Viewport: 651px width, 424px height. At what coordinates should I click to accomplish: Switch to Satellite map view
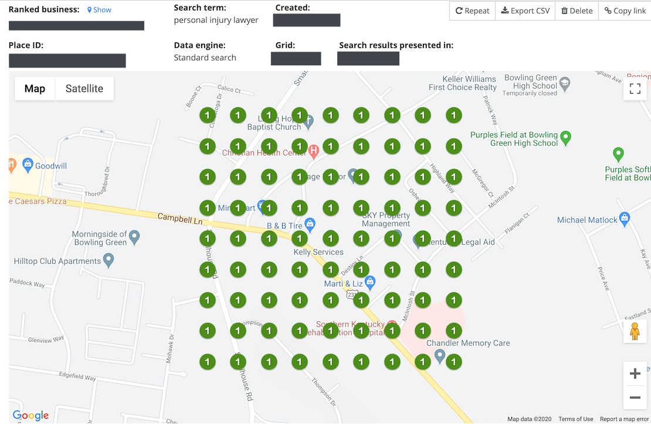[84, 89]
